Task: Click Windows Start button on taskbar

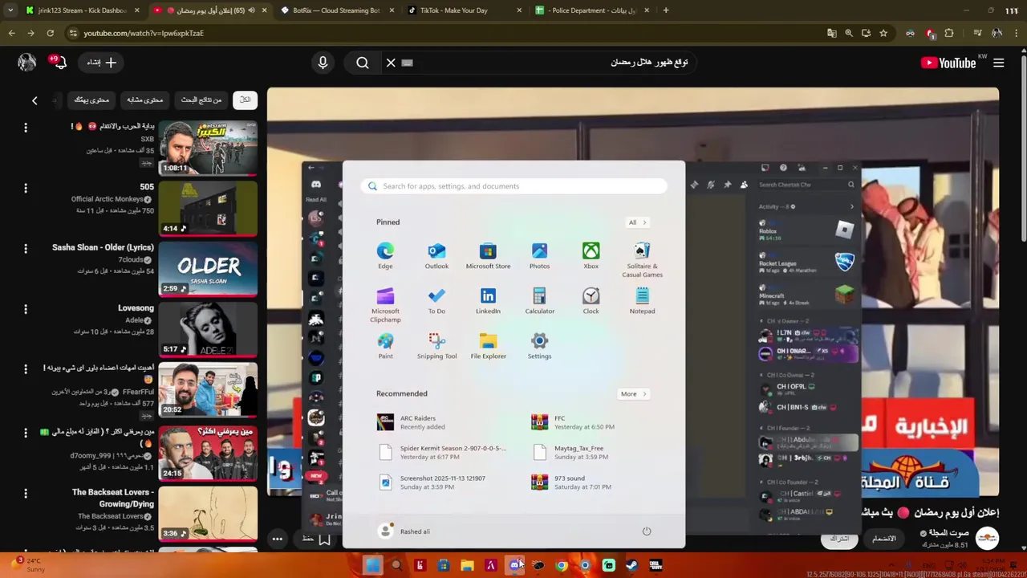Action: pos(372,565)
